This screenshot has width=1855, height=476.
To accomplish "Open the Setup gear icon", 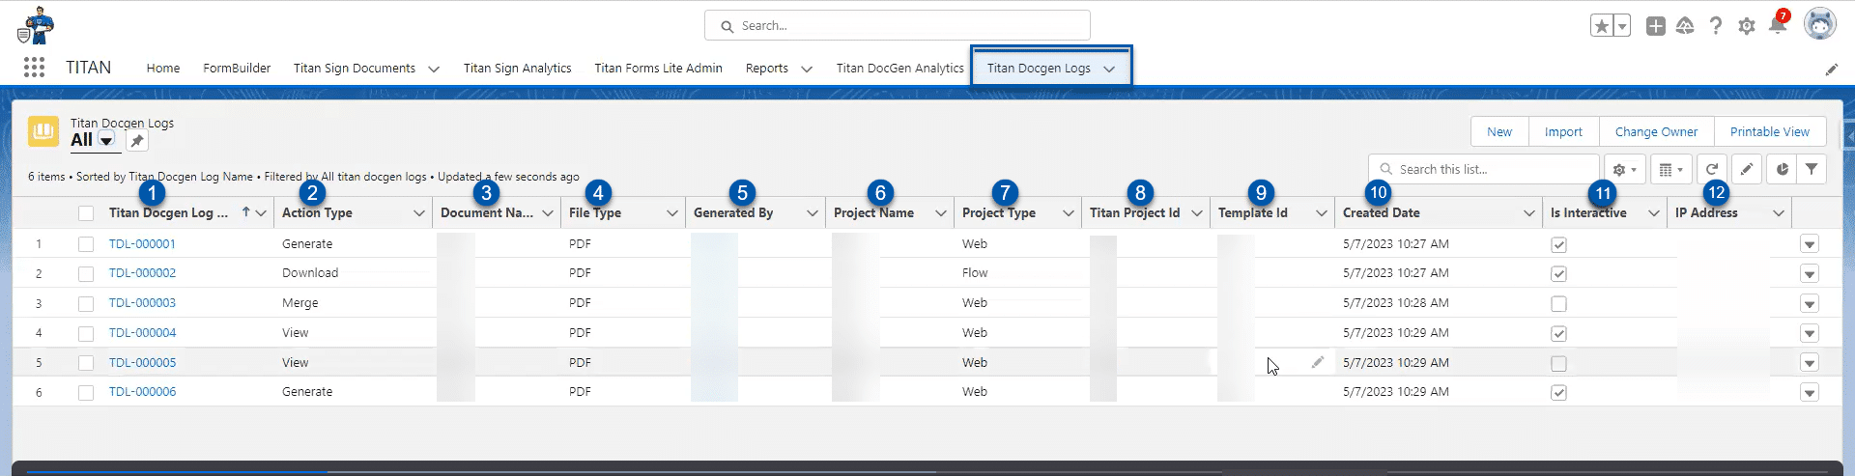I will pyautogui.click(x=1746, y=26).
